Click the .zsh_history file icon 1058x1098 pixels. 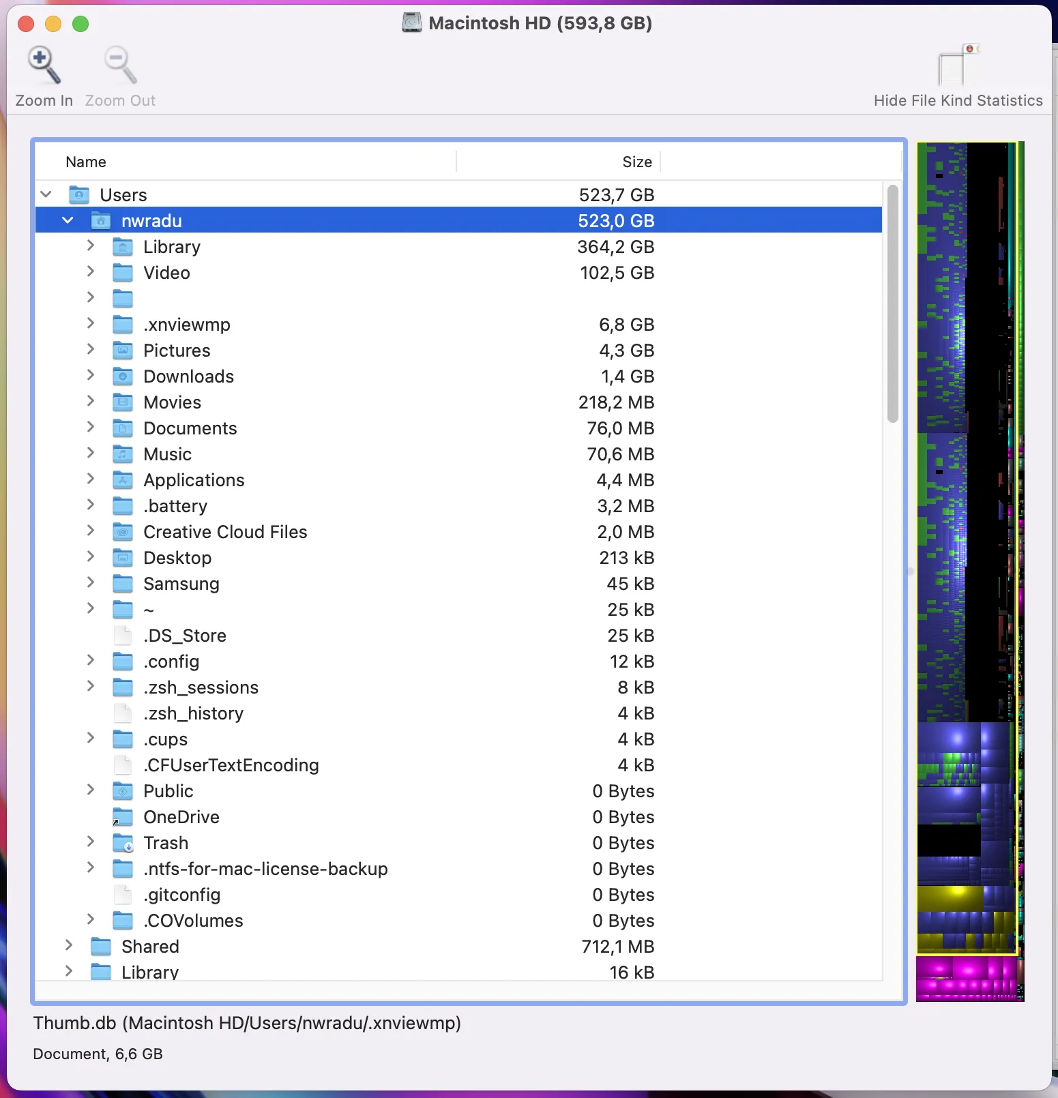(x=123, y=713)
